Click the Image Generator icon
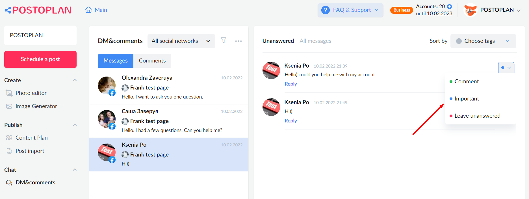Viewport: 529px width, 199px height. click(x=9, y=106)
